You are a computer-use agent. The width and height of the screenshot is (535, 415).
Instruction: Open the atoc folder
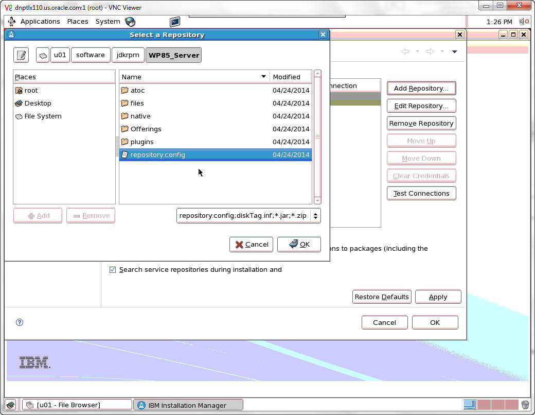[x=216, y=90]
